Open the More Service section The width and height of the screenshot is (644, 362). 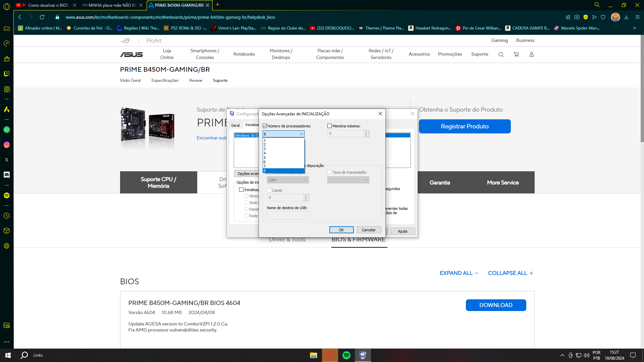pyautogui.click(x=503, y=183)
